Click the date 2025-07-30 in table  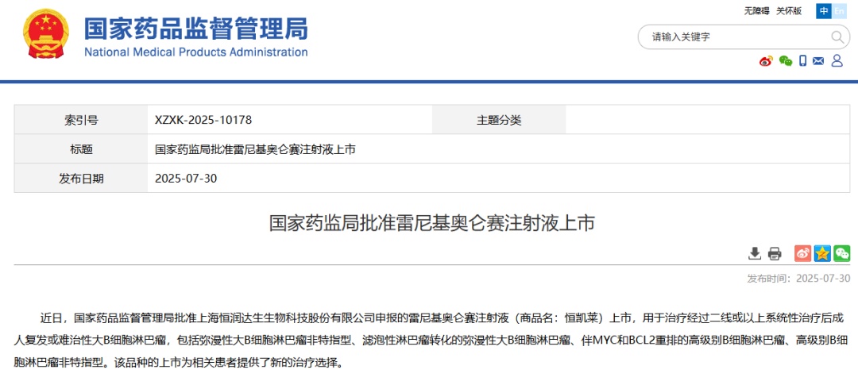[186, 179]
